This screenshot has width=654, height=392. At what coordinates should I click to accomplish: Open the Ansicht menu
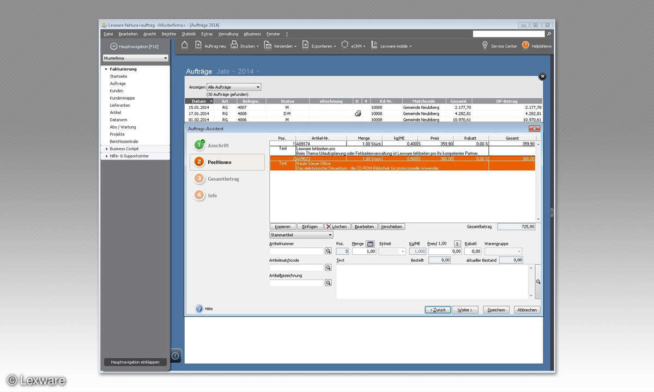point(149,34)
